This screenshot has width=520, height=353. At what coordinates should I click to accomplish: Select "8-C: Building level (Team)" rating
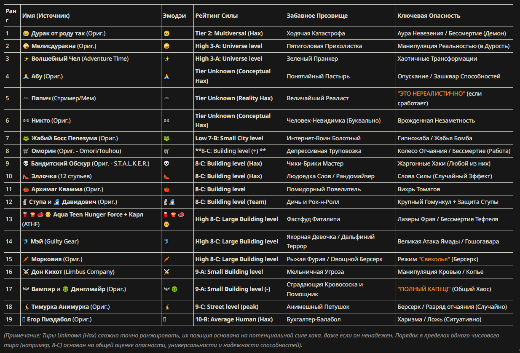click(x=231, y=202)
